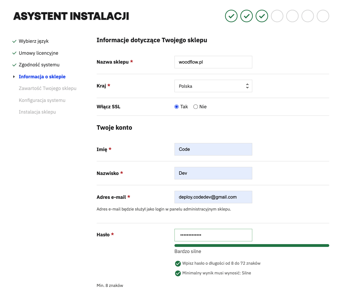Click Konfiguracja systemu step
The height and width of the screenshot is (298, 342).
(42, 100)
